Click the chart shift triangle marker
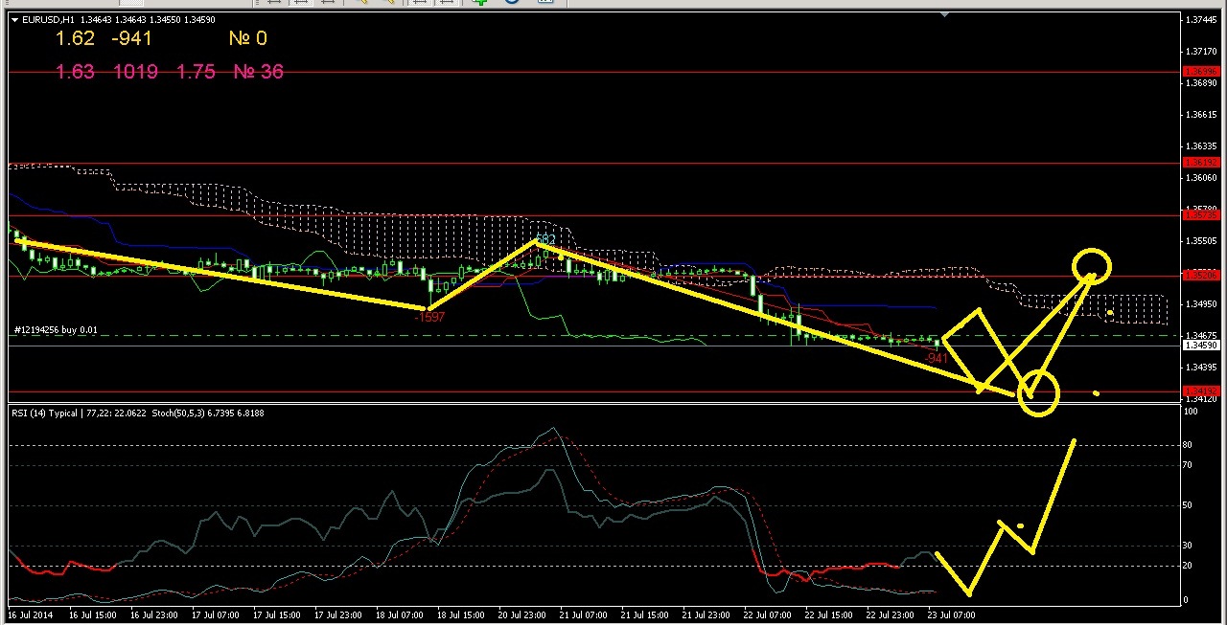 945,15
